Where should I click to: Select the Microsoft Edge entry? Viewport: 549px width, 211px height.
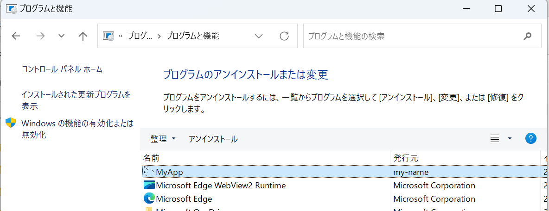point(184,199)
